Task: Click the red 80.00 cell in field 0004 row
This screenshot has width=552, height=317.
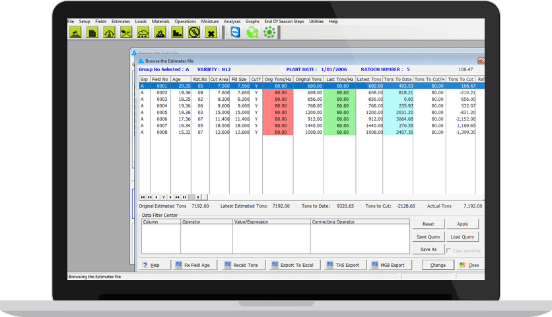Action: point(278,106)
